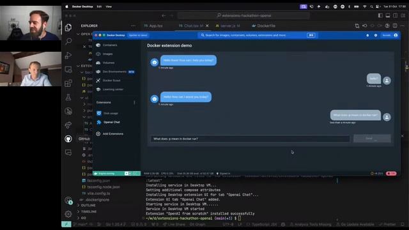
Task: Open the Edit menu in macOS menu bar
Action: pos(99,6)
